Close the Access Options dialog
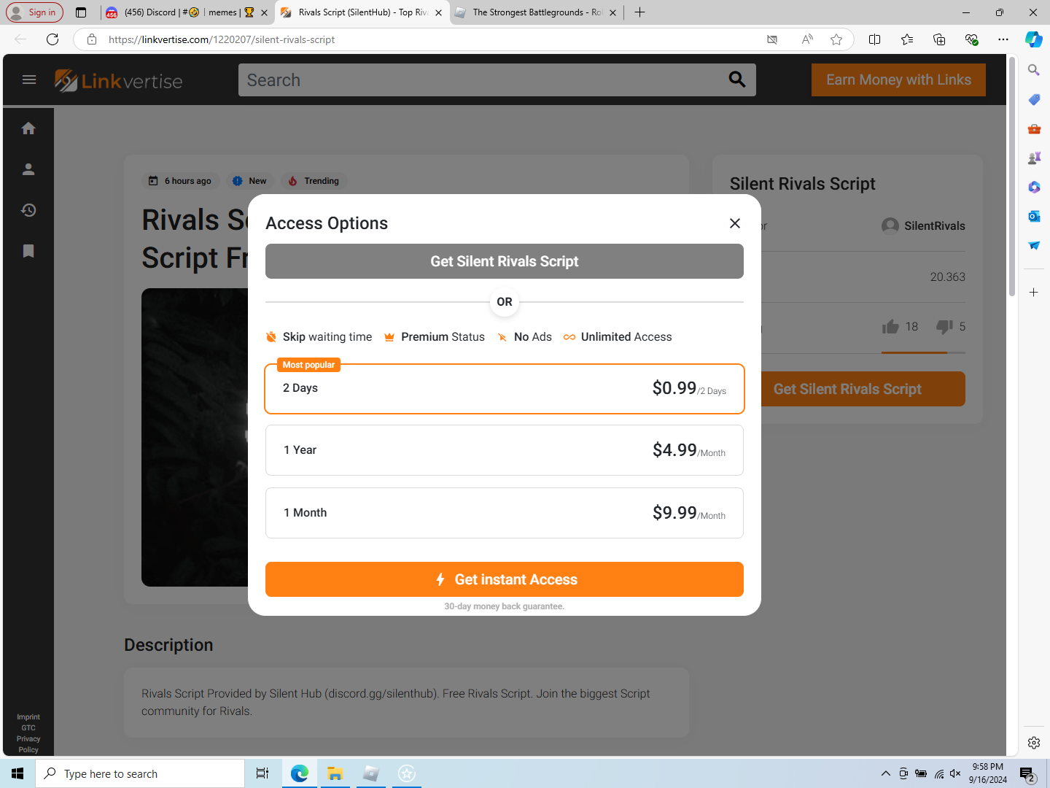 coord(735,223)
